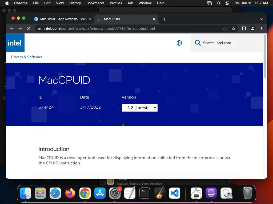Screen dimensions: 273x204
Task: Follow the Drivers & Software link
Action: (x=26, y=57)
